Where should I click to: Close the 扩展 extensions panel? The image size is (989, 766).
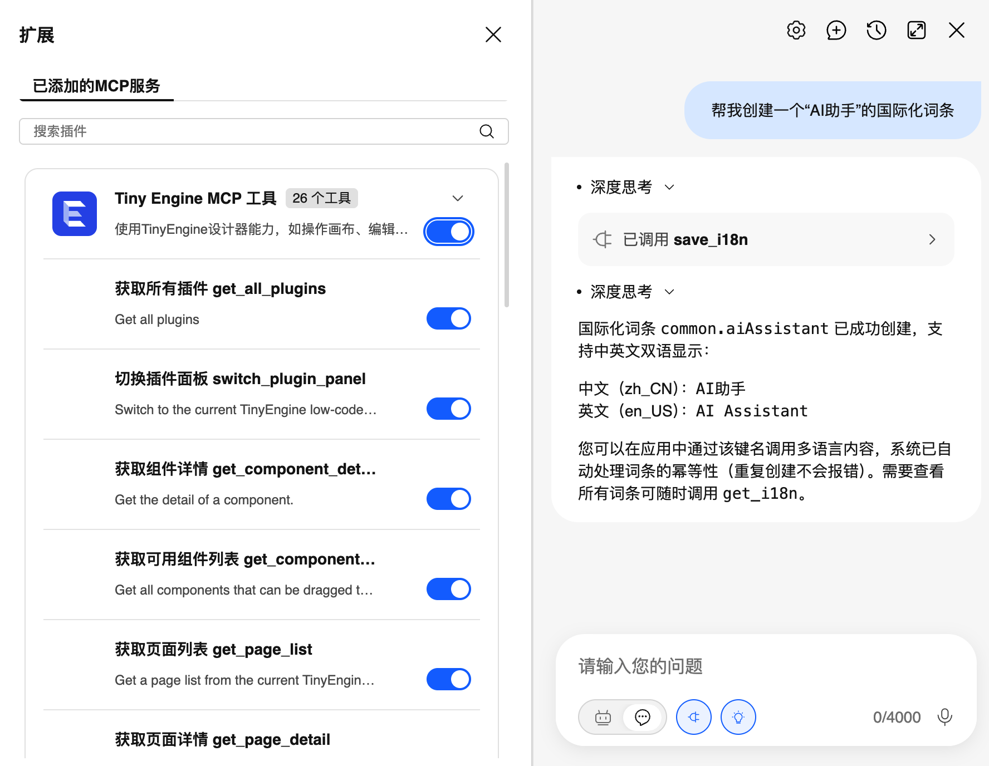493,35
